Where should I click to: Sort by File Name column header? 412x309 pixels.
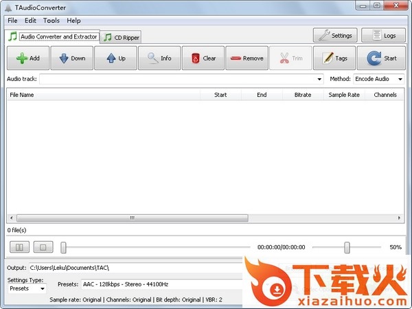click(x=104, y=95)
